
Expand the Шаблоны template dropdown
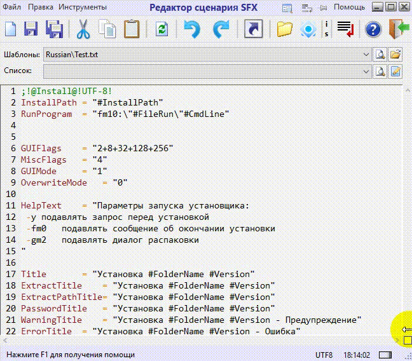pyautogui.click(x=366, y=55)
